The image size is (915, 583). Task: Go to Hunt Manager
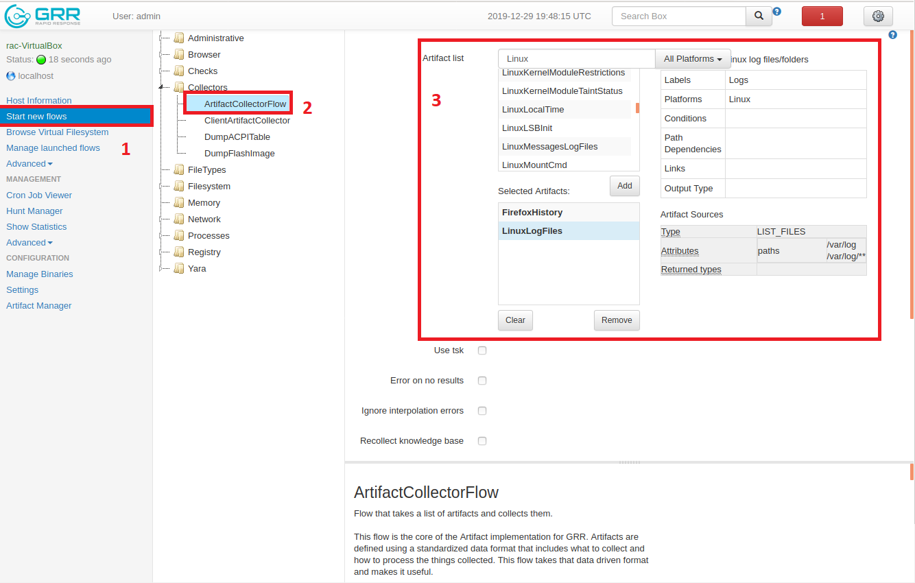[x=34, y=211]
